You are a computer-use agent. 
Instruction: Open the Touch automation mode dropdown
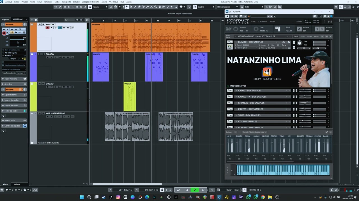click(x=100, y=7)
